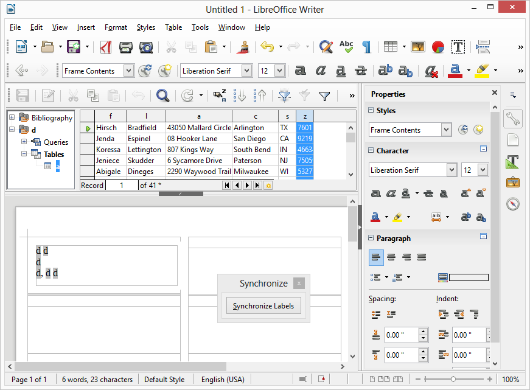Toggle Superscript in main toolbar
This screenshot has width=530, height=390.
[x=385, y=71]
